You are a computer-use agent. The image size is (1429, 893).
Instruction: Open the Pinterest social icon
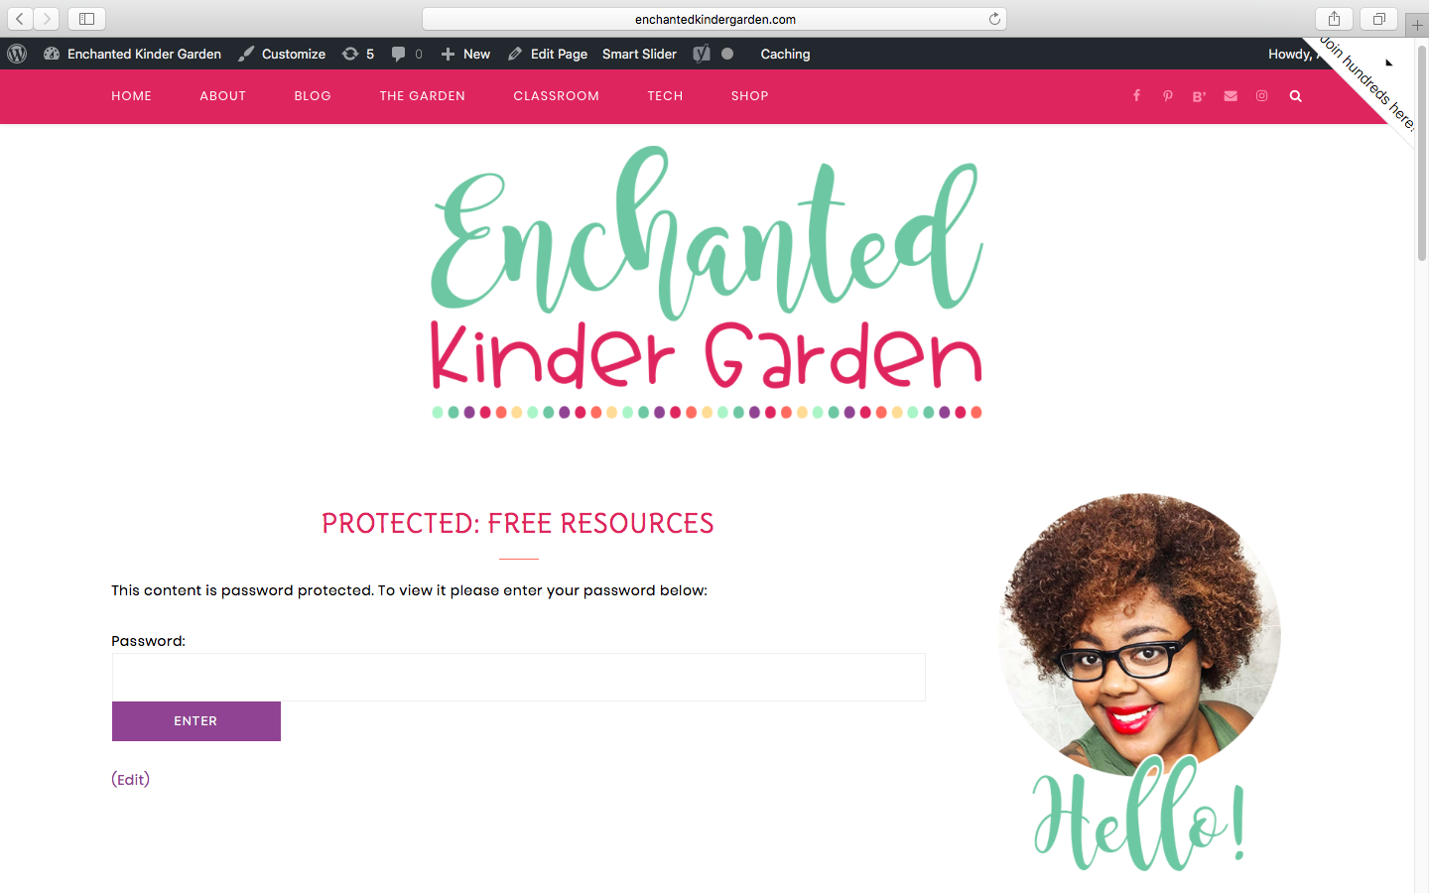1168,96
